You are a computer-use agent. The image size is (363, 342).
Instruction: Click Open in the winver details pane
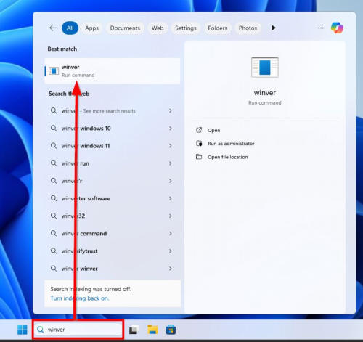[213, 130]
